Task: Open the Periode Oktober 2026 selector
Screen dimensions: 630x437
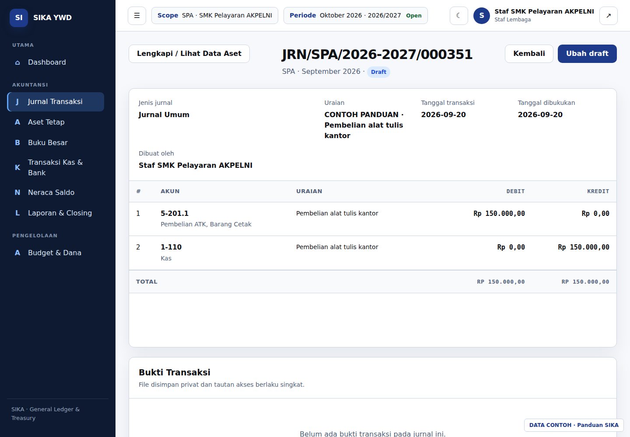Action: 356,16
